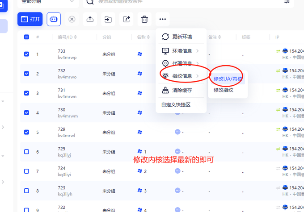The height and width of the screenshot is (212, 304).
Task: Click 自定义快捷区 at the menu bottom
Action: (x=176, y=105)
